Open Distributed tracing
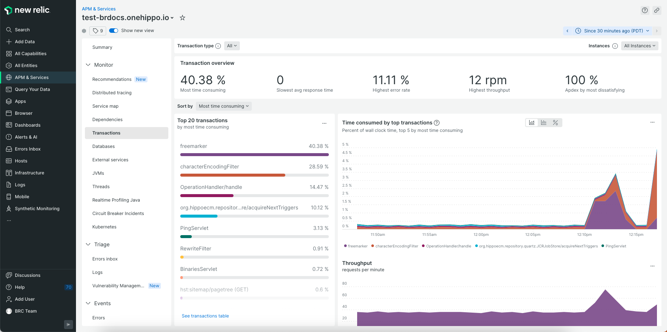The image size is (667, 332). 127,93
